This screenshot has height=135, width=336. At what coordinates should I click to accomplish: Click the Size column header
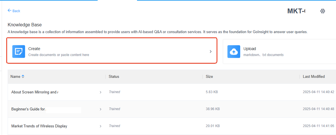(209, 76)
